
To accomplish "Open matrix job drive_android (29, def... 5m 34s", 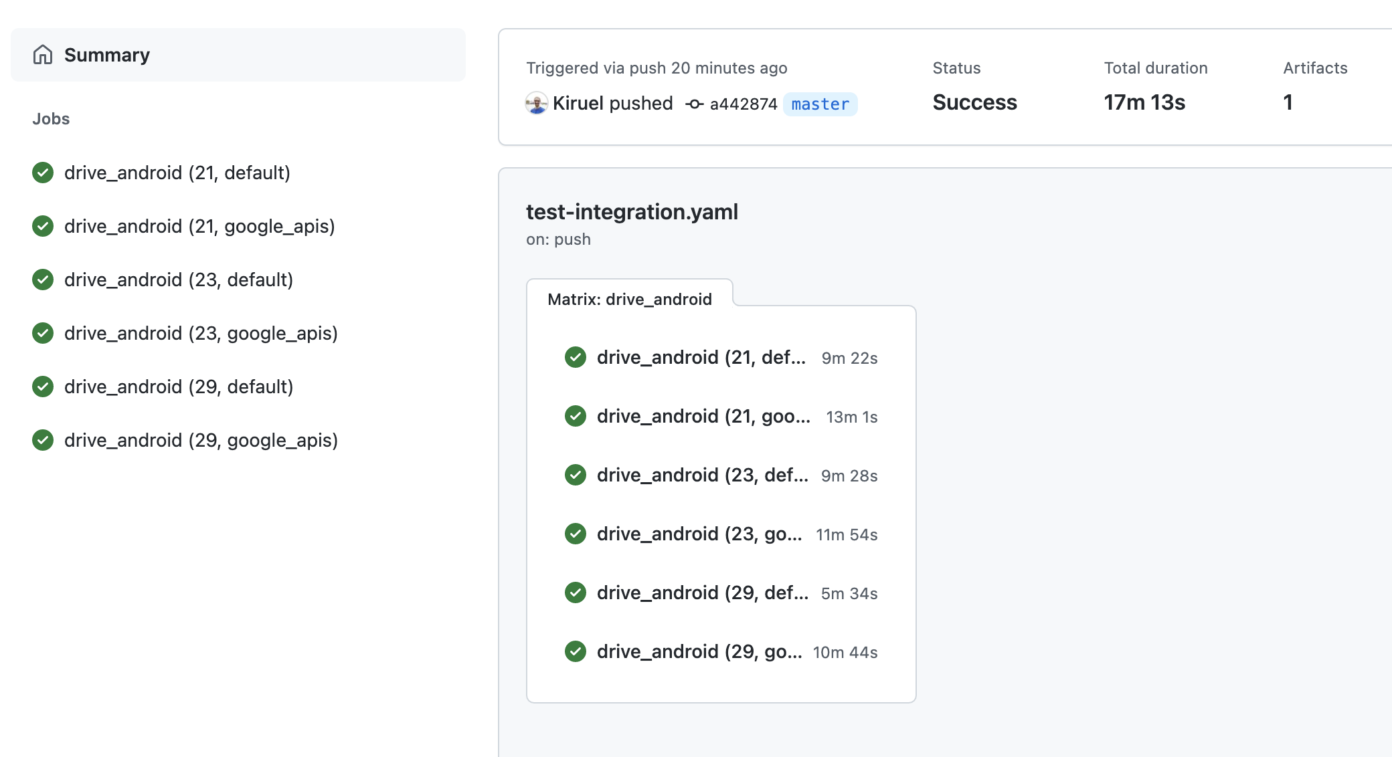I will [721, 593].
